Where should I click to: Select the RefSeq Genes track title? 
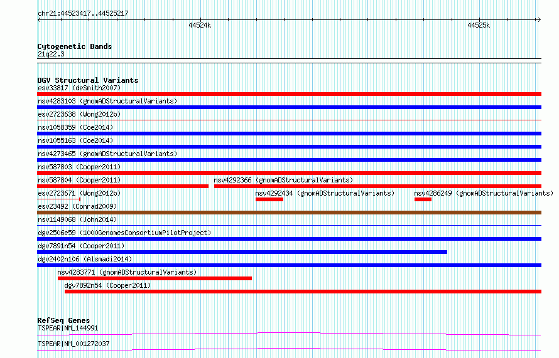63,320
